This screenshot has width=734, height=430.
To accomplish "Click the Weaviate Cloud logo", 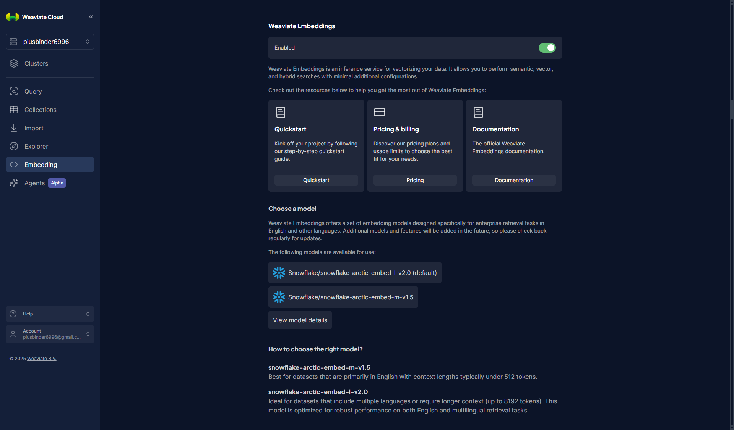I will point(13,17).
